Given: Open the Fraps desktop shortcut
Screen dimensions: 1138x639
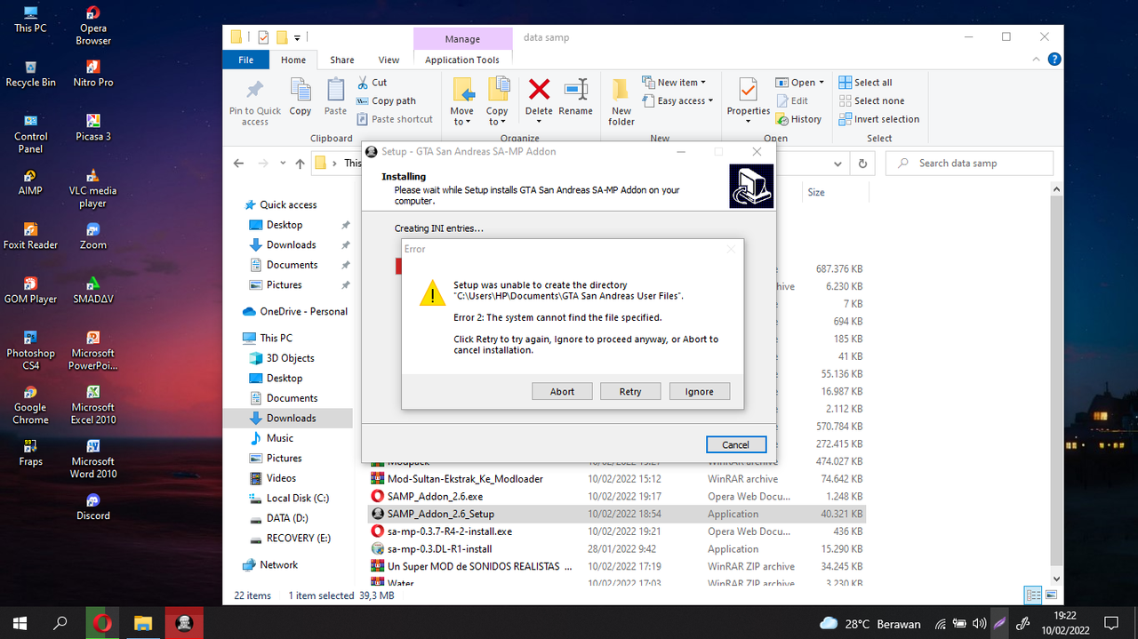Looking at the screenshot, I should coord(30,452).
